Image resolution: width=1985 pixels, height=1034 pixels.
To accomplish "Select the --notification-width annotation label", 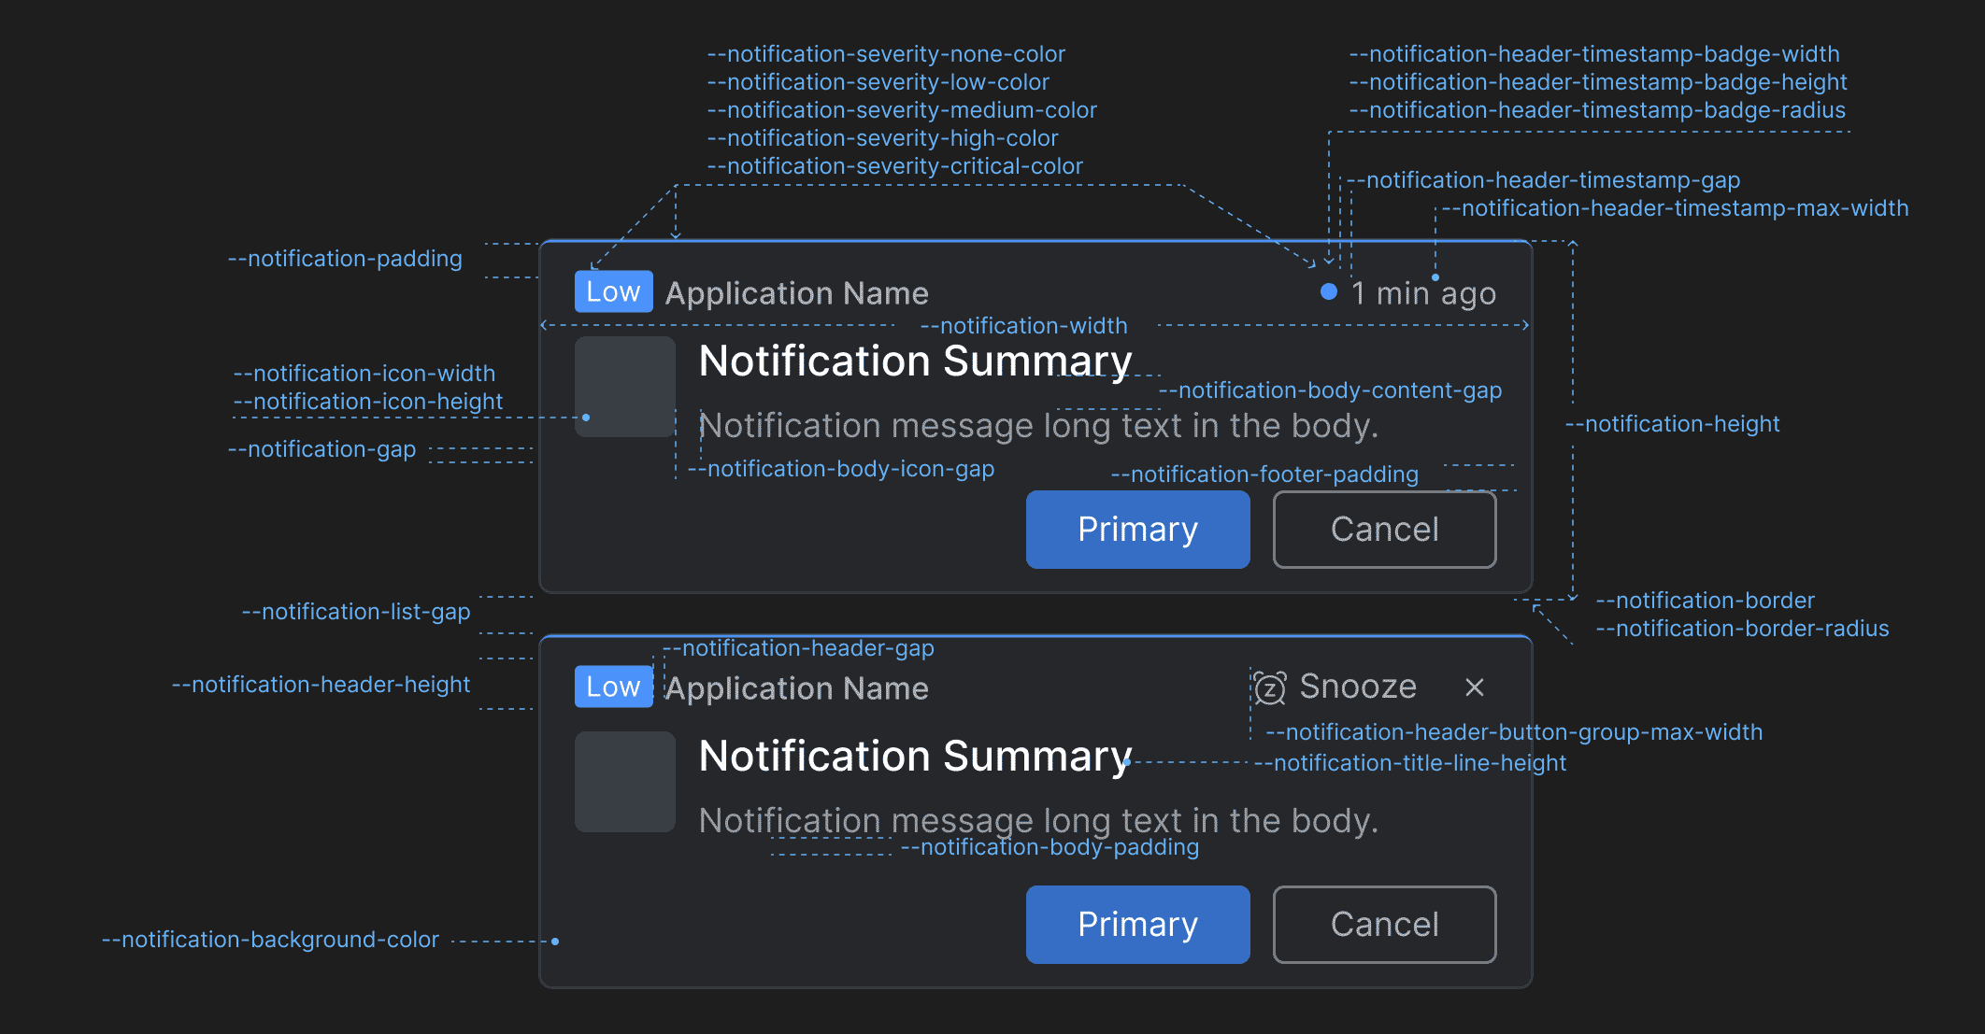I will [x=1023, y=326].
